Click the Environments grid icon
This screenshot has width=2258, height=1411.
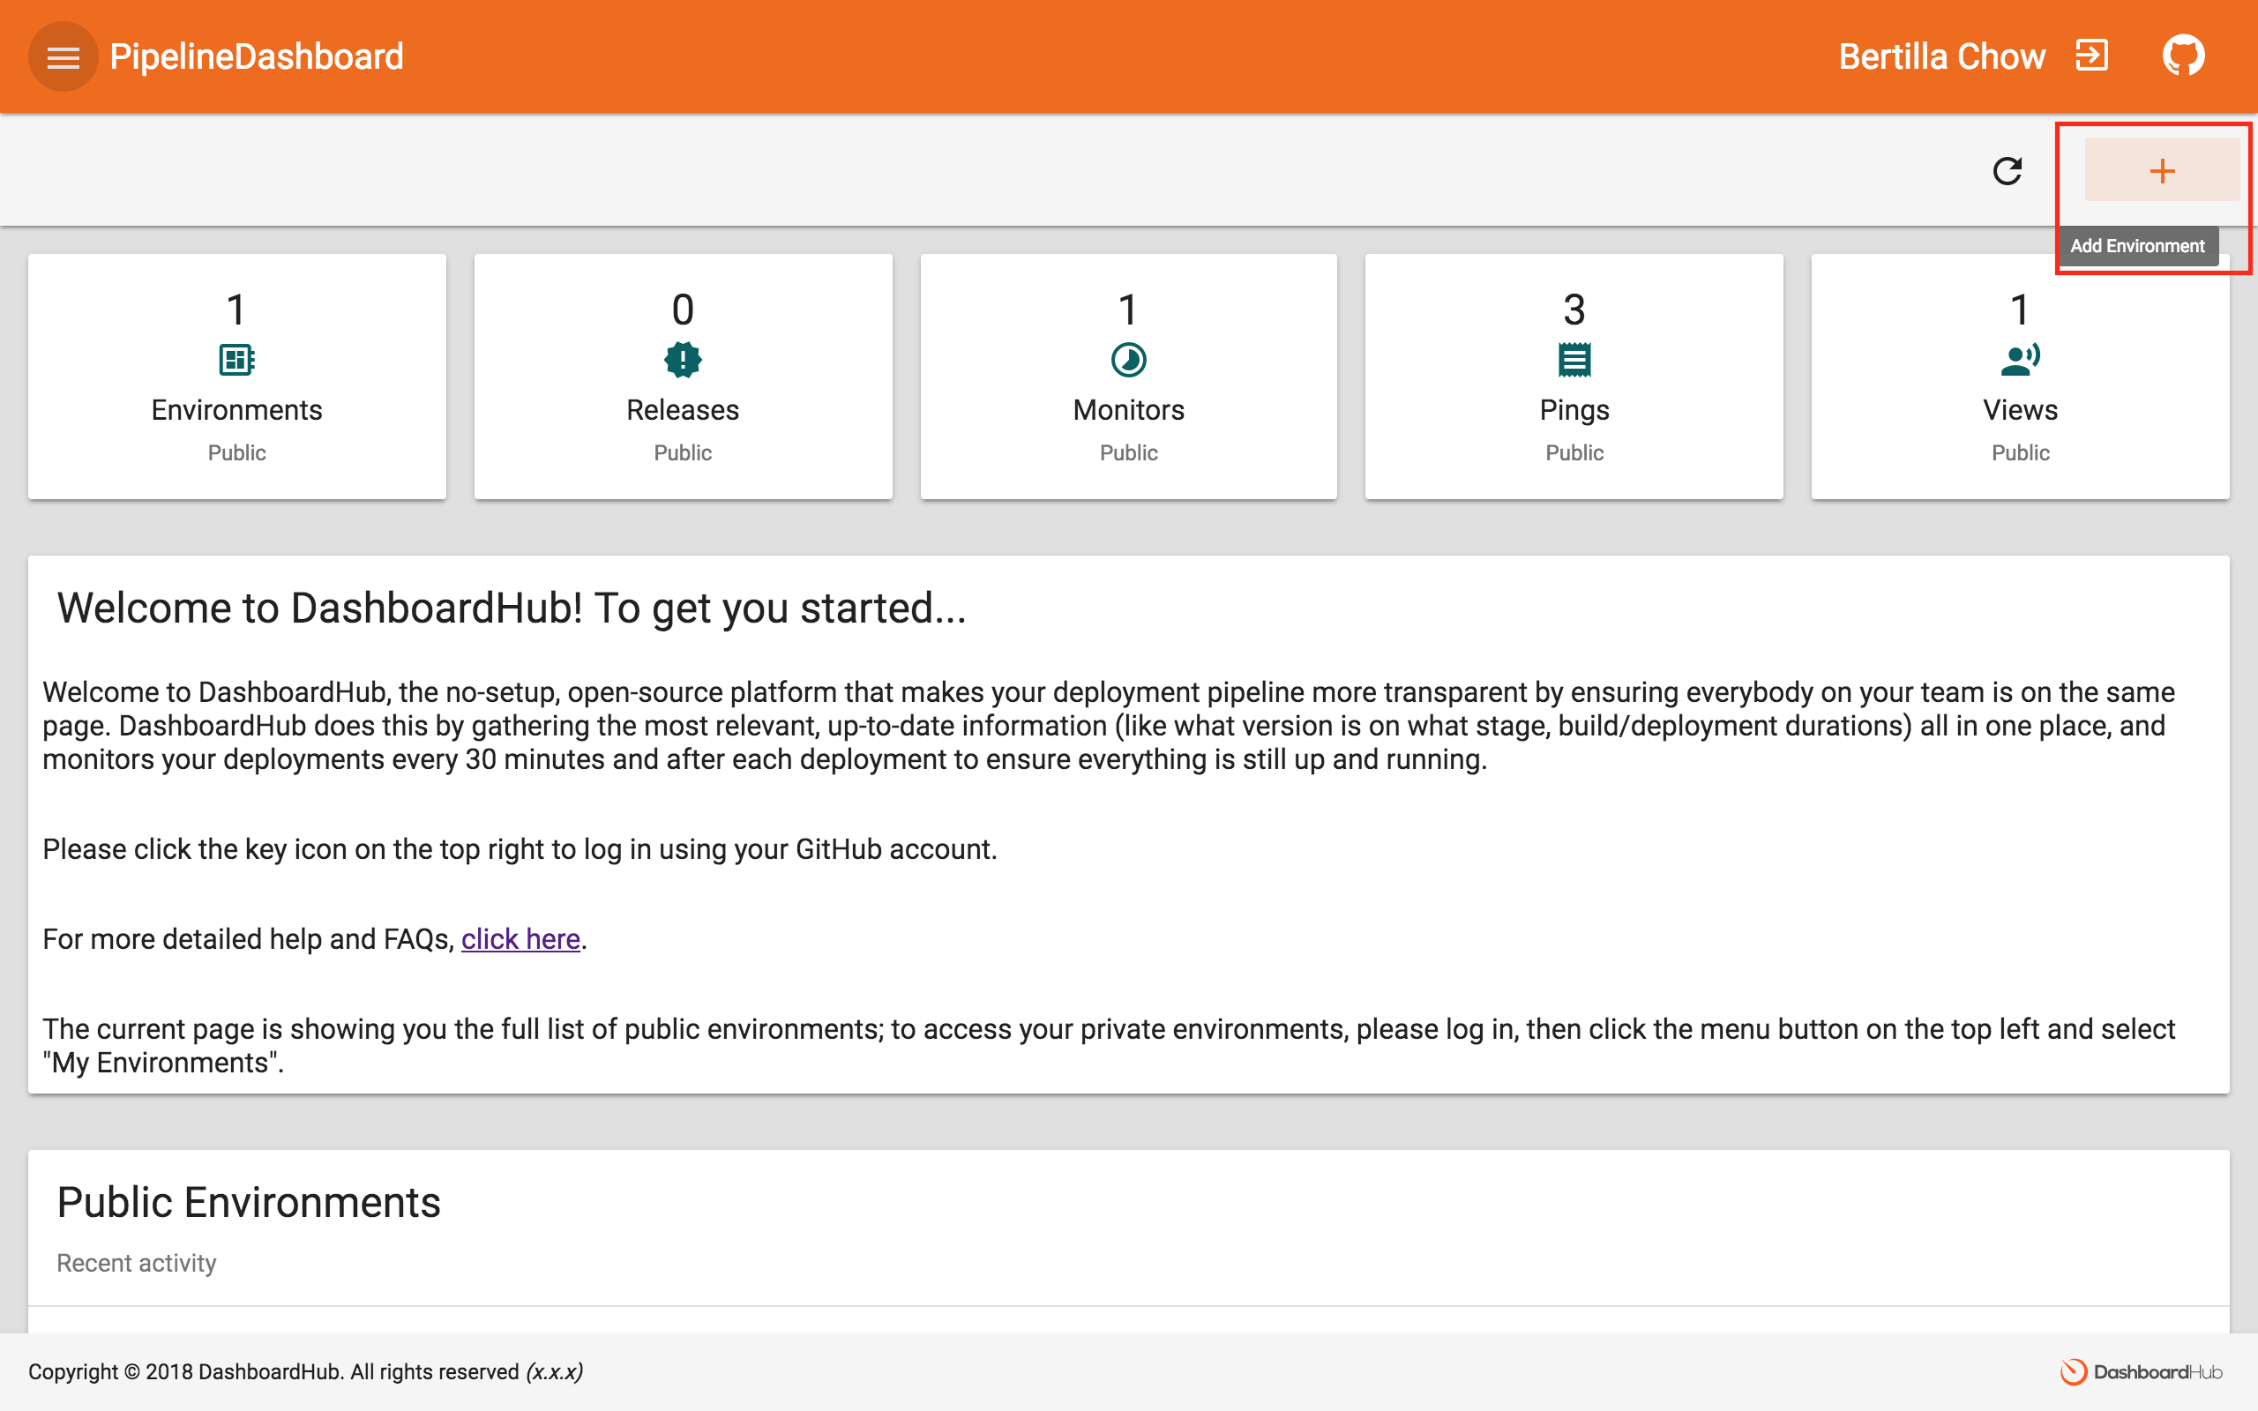coord(236,359)
